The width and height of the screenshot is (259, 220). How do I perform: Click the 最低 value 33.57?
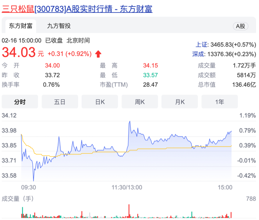coord(151,75)
